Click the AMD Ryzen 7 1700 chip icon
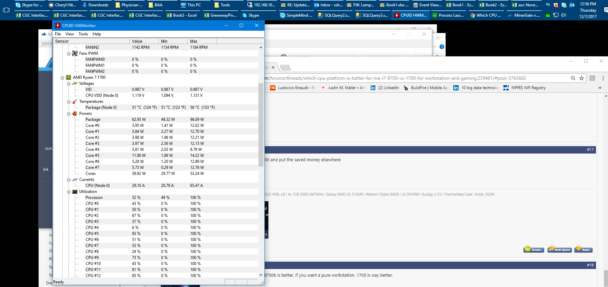 (69, 77)
